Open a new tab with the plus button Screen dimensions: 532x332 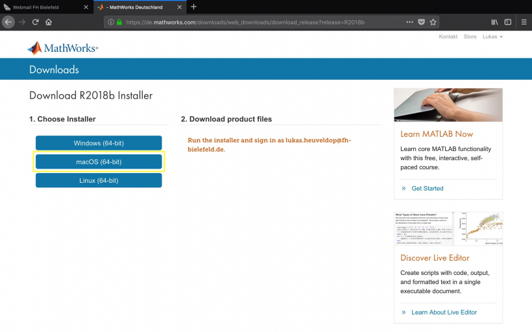tap(193, 6)
